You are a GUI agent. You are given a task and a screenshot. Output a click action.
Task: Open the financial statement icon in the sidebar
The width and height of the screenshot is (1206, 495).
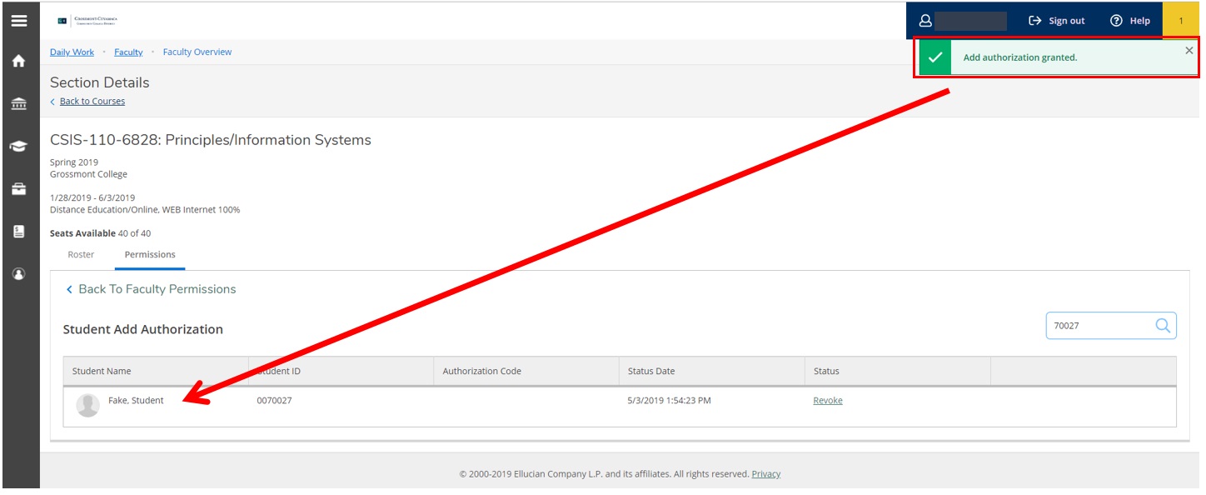tap(20, 231)
